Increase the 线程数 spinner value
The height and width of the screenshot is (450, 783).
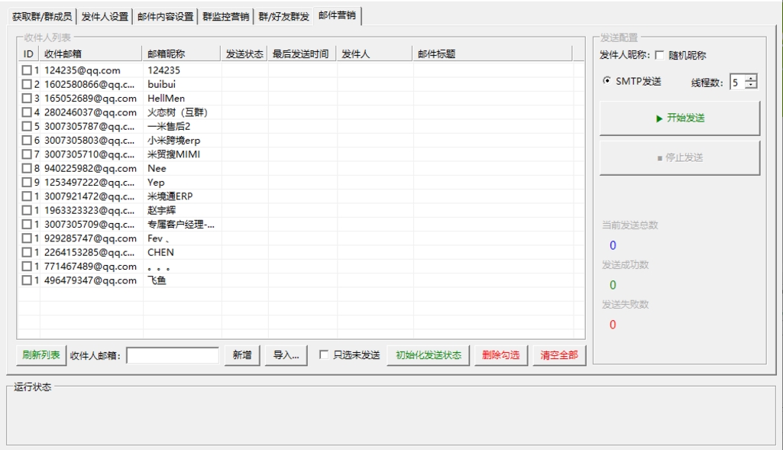(x=751, y=78)
